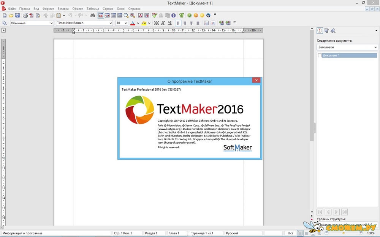Click the Copy icon in the toolbar
The height and width of the screenshot is (237, 380).
click(x=52, y=16)
